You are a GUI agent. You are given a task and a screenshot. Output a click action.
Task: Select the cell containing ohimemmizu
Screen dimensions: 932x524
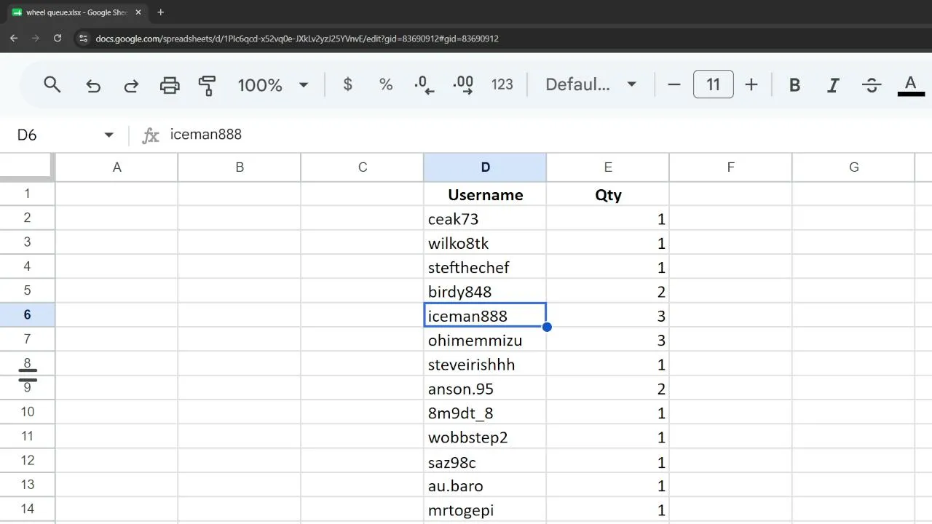[x=485, y=340]
